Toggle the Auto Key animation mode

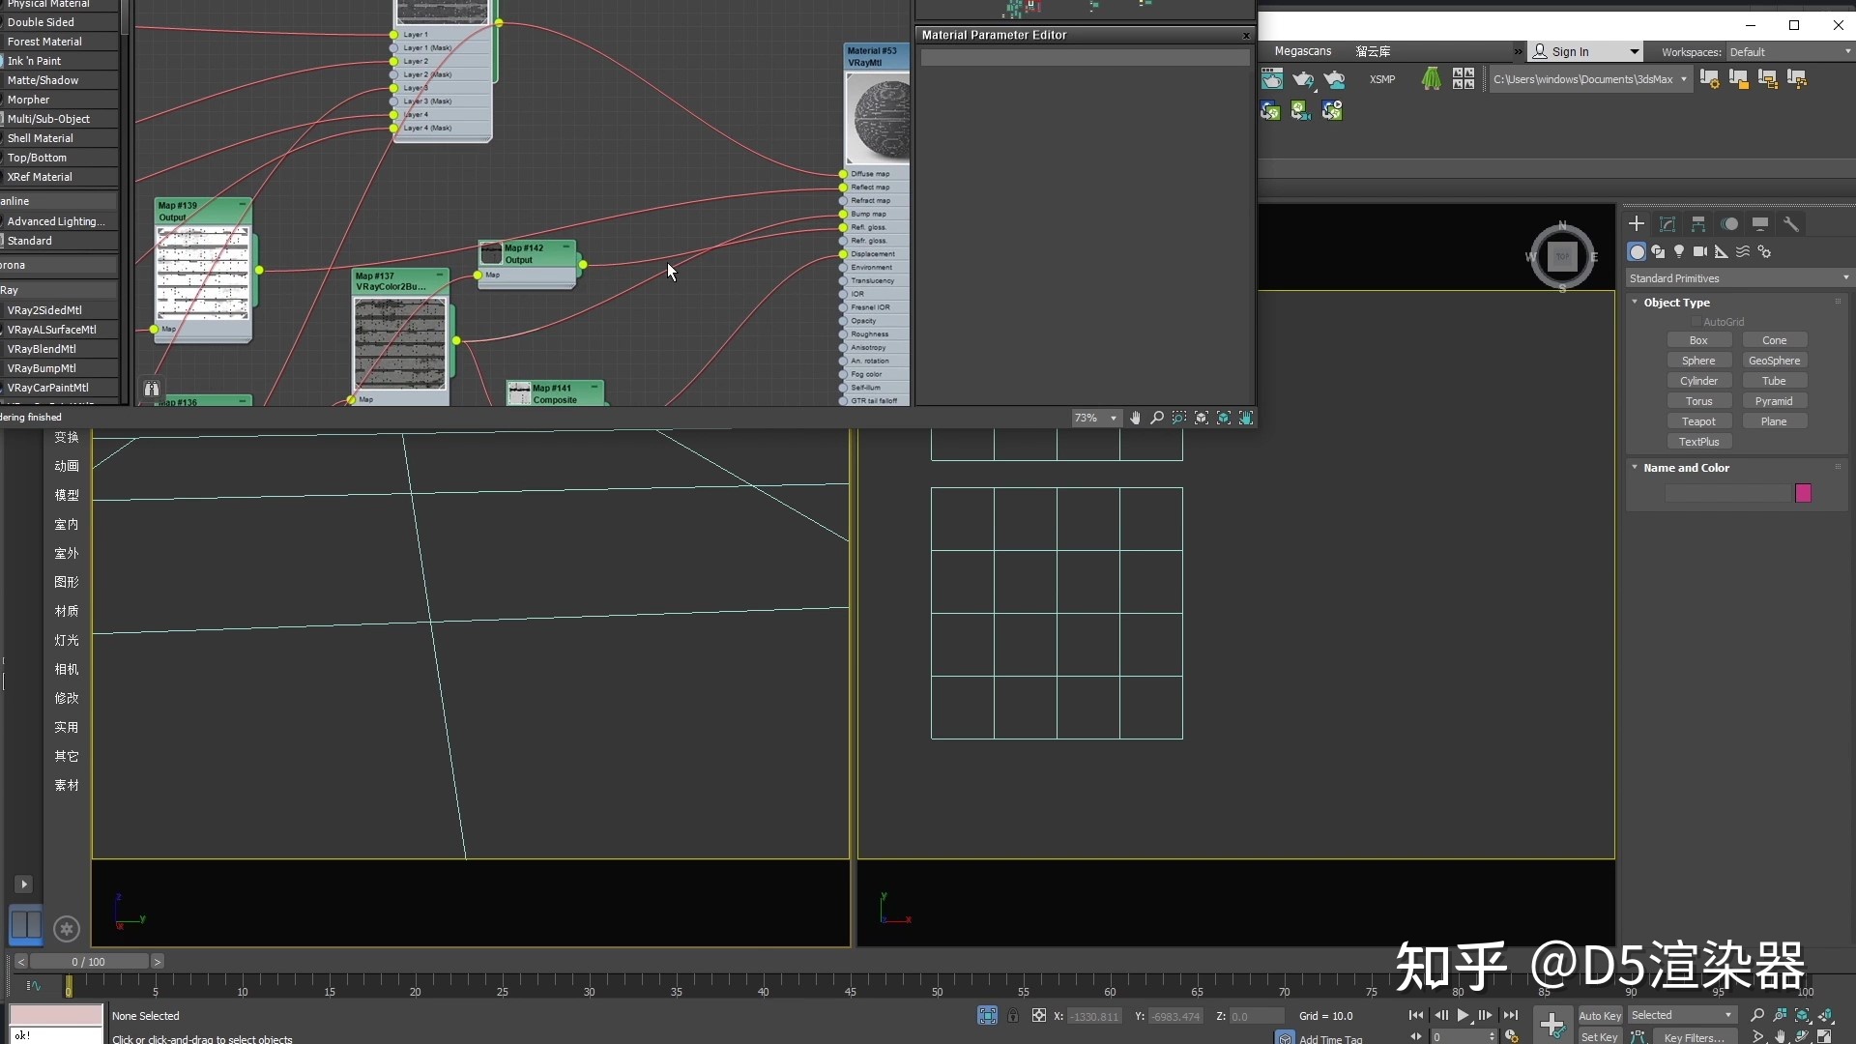[x=1599, y=1016]
